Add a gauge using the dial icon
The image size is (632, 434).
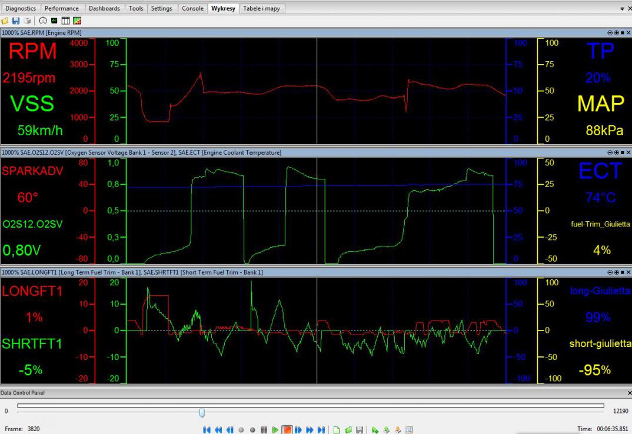tap(43, 21)
